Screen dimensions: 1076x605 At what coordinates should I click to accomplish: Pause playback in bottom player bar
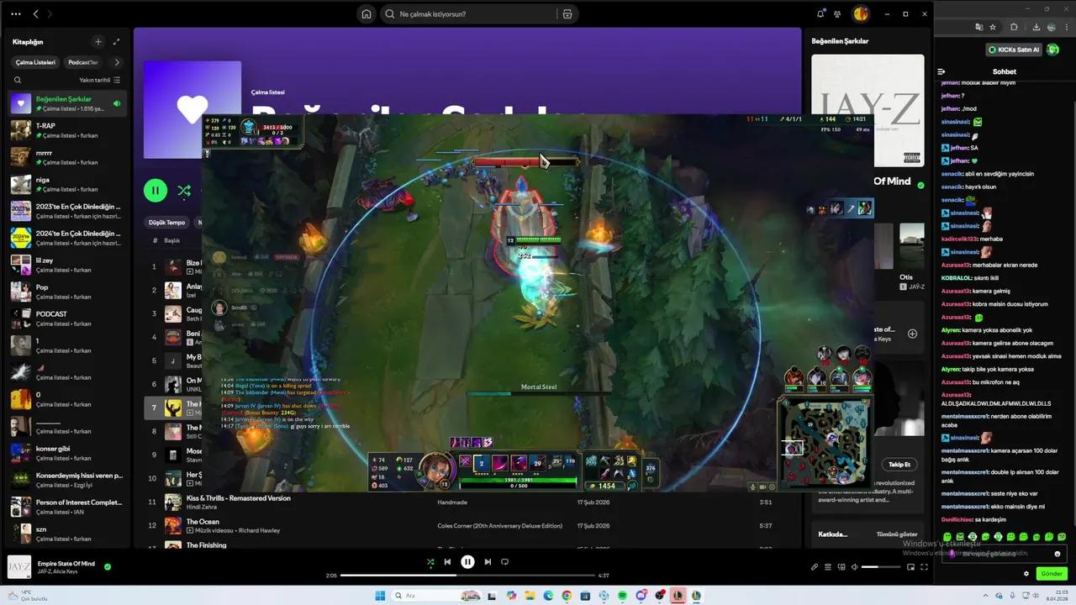coord(467,562)
